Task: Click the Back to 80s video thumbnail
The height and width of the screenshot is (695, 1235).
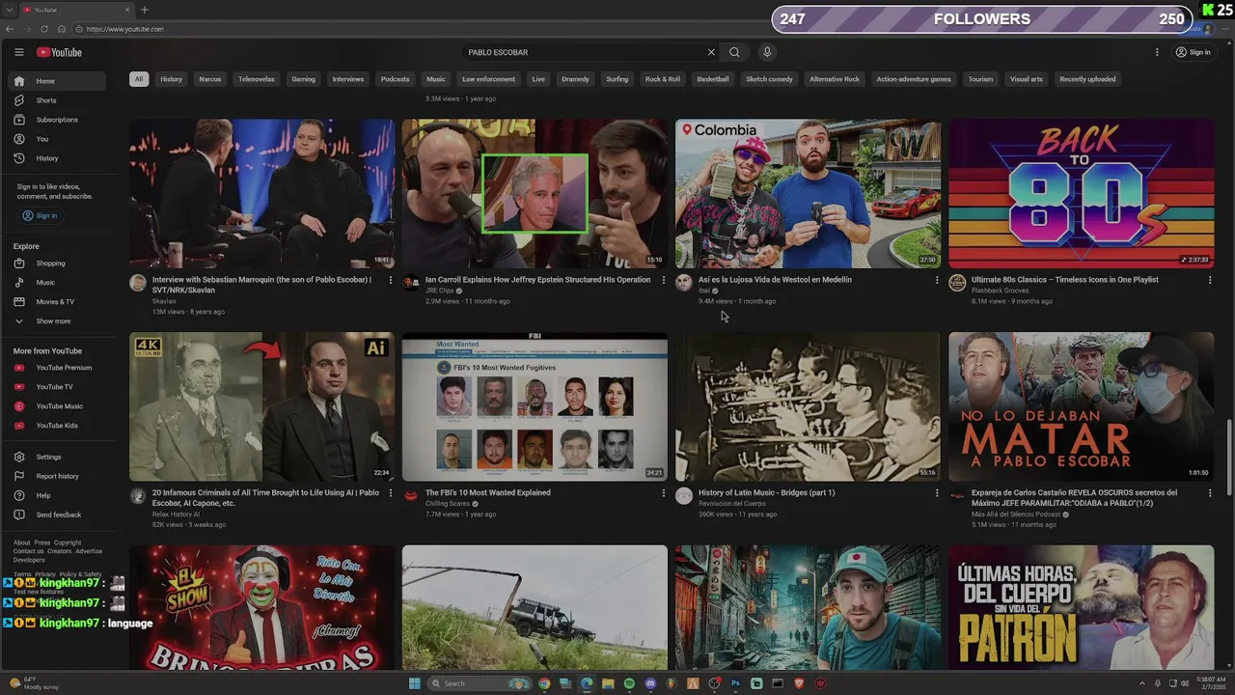Action: tap(1082, 194)
